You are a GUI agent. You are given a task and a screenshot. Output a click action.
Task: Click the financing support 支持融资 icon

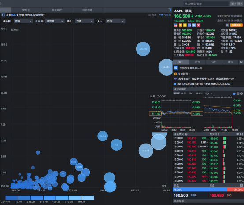[175, 74]
